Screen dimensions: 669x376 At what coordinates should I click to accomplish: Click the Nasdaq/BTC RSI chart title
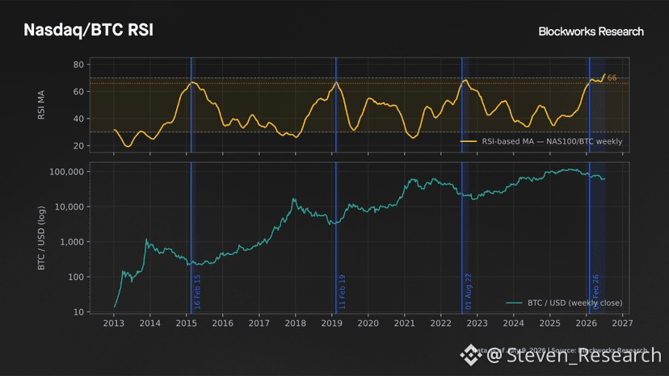coord(88,31)
